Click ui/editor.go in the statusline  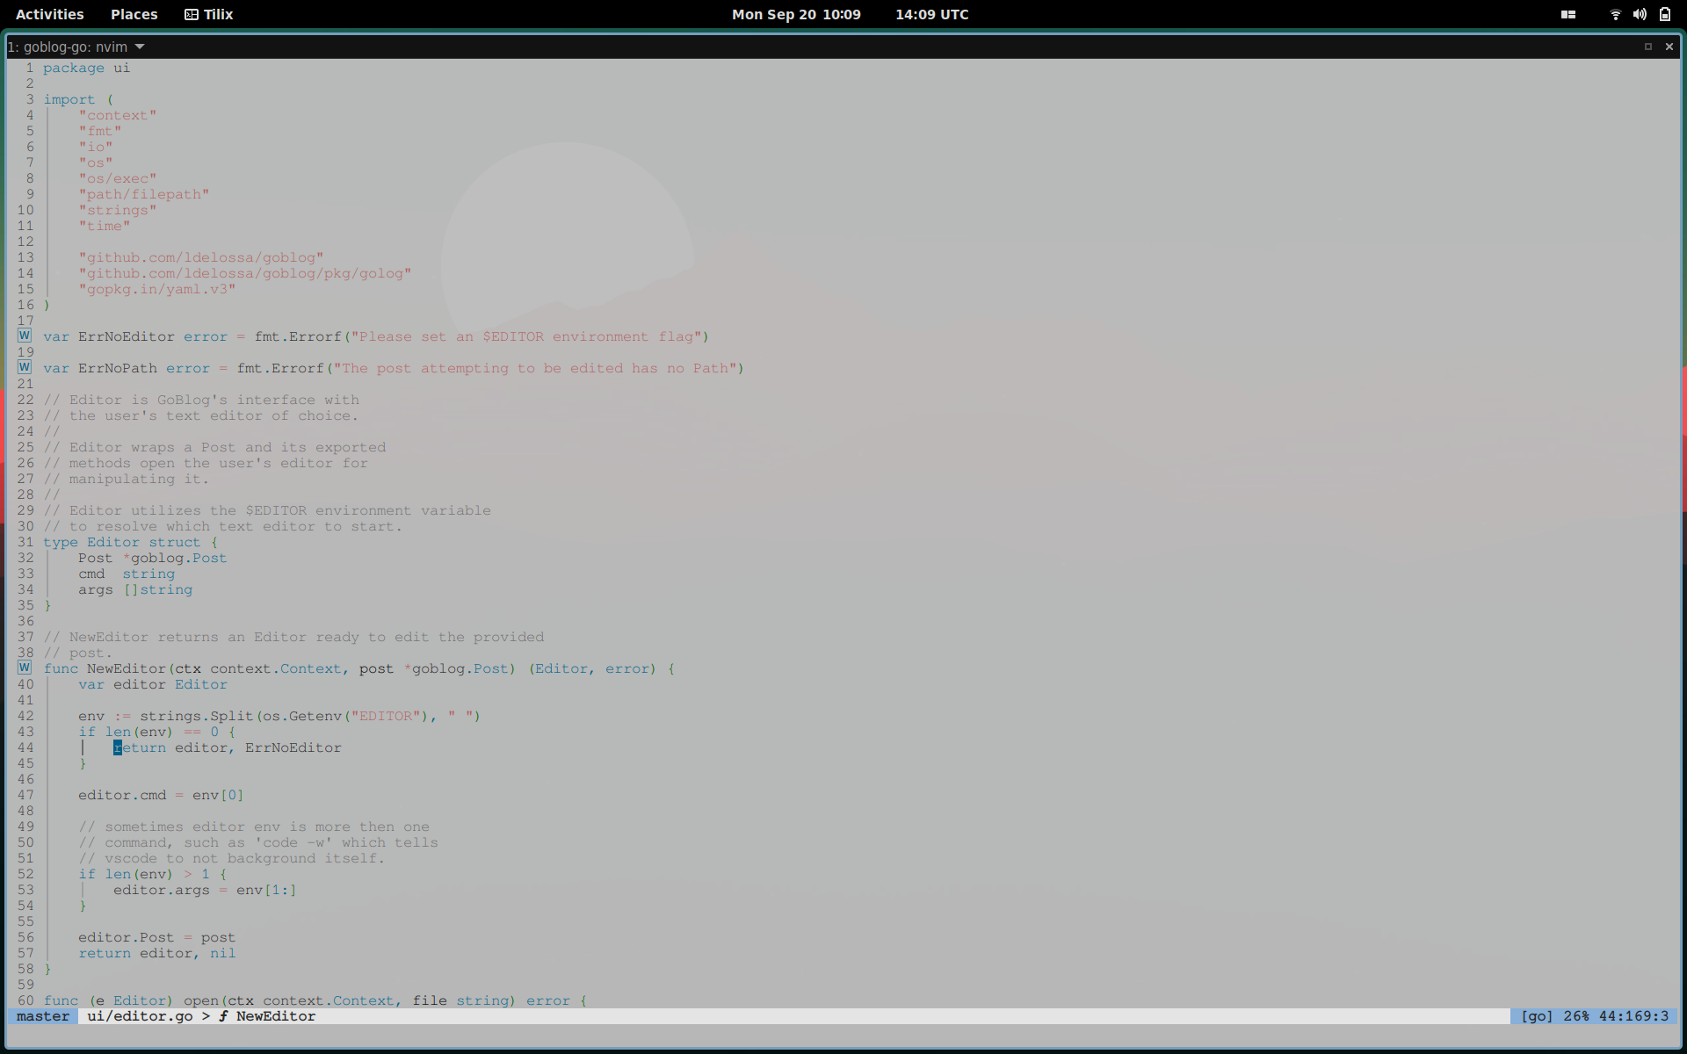click(x=140, y=1016)
